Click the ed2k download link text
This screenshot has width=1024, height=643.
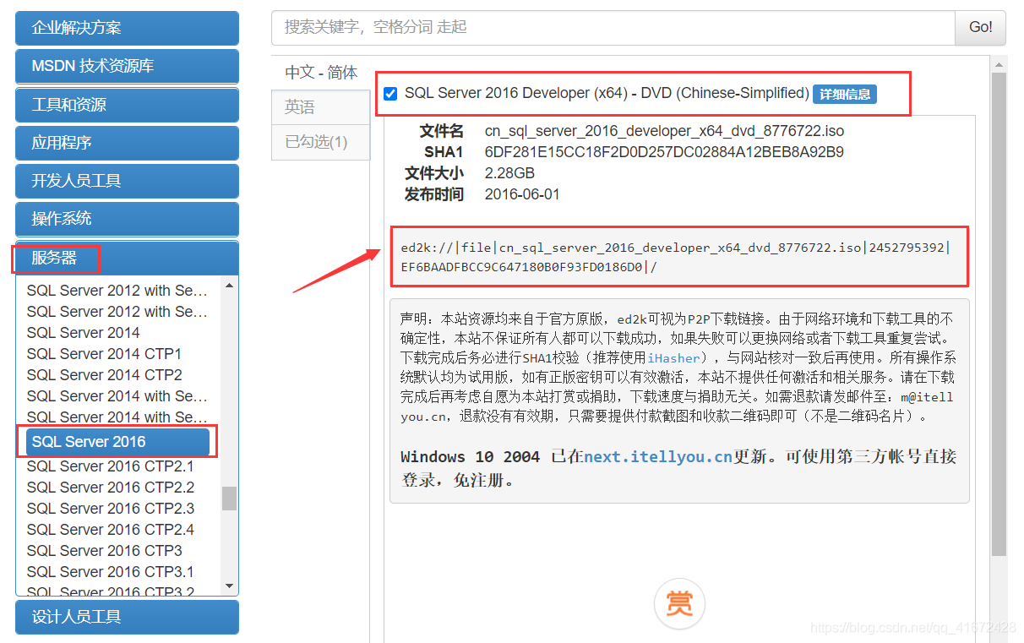tap(676, 257)
